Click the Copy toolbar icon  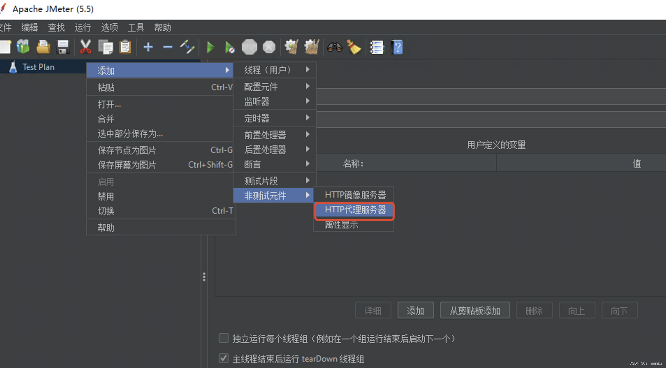[x=106, y=47]
